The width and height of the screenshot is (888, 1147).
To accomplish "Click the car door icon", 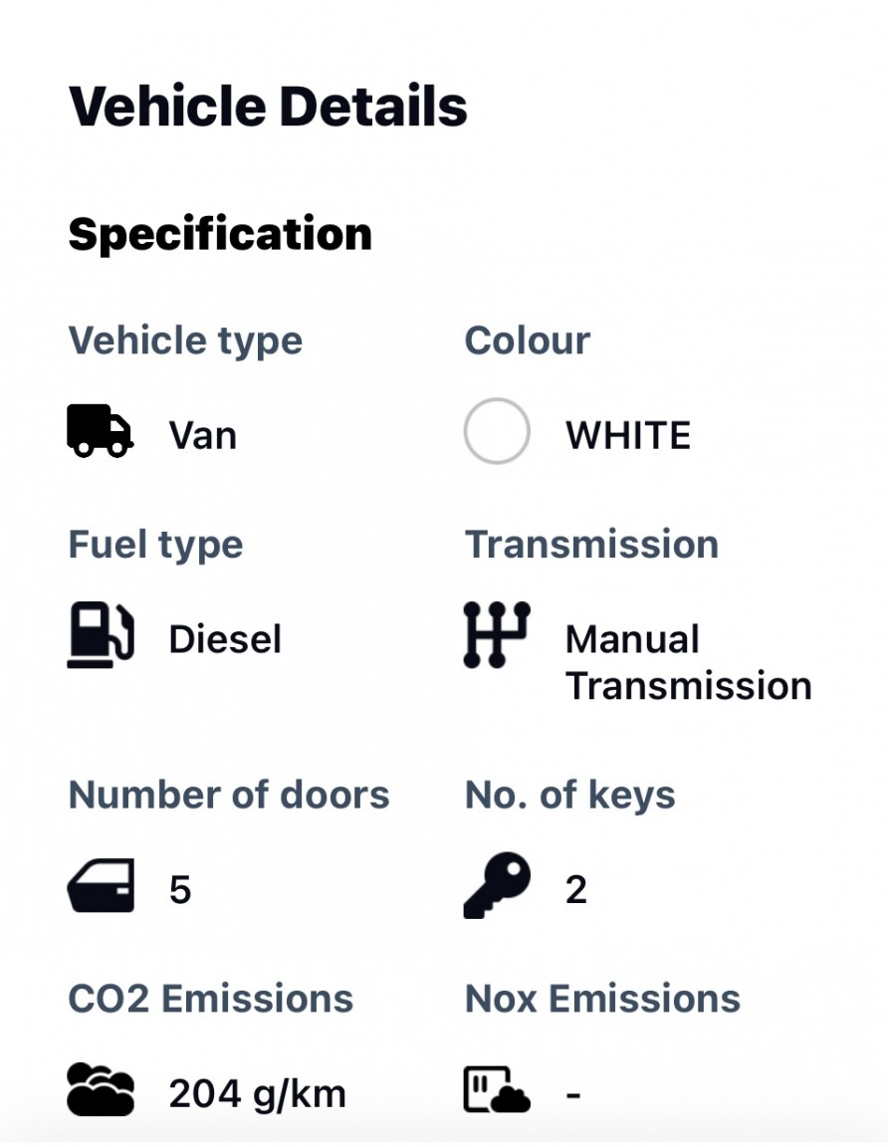I will [x=101, y=886].
